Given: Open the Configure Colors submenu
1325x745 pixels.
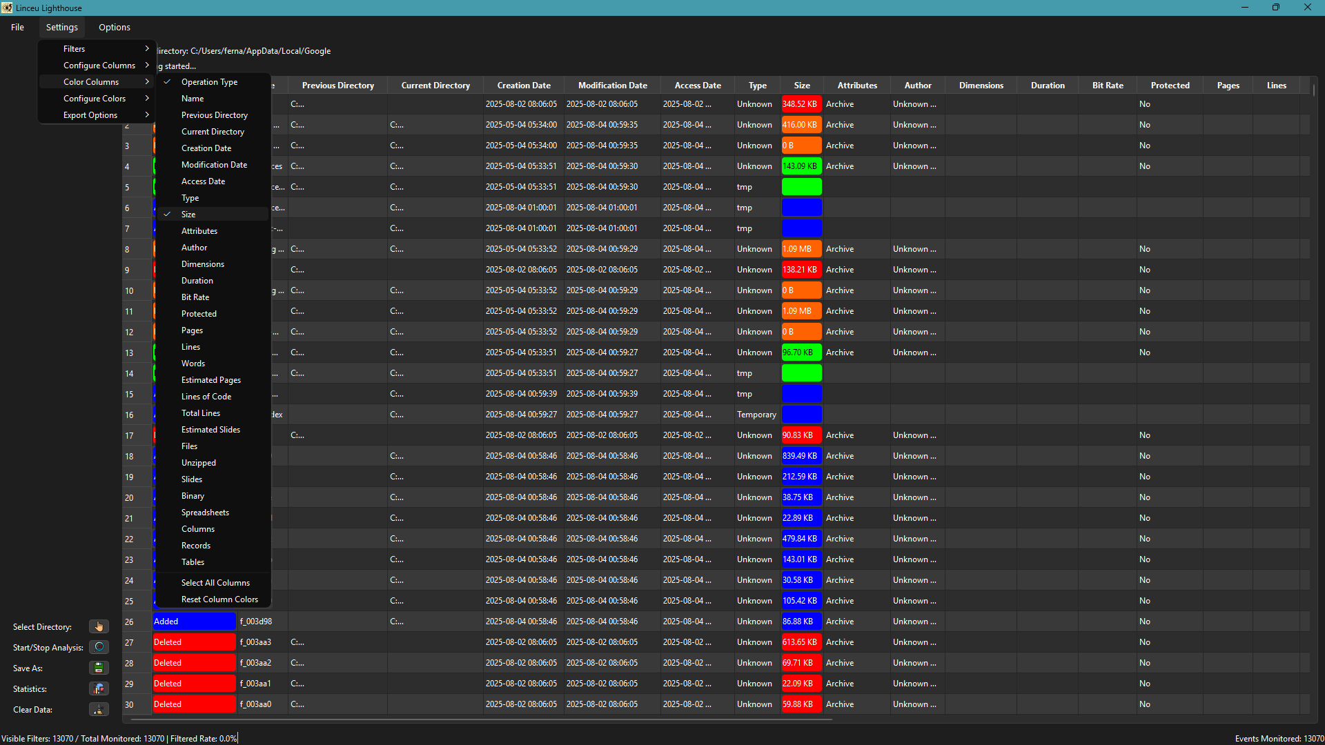Looking at the screenshot, I should (95, 99).
